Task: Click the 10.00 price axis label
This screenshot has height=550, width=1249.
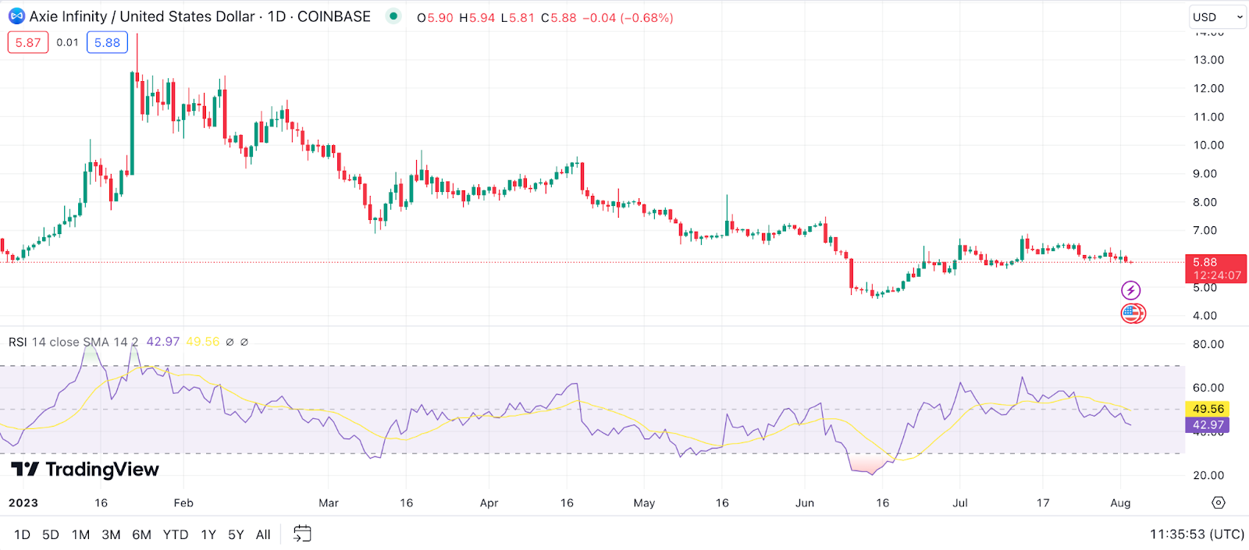Action: (1208, 145)
